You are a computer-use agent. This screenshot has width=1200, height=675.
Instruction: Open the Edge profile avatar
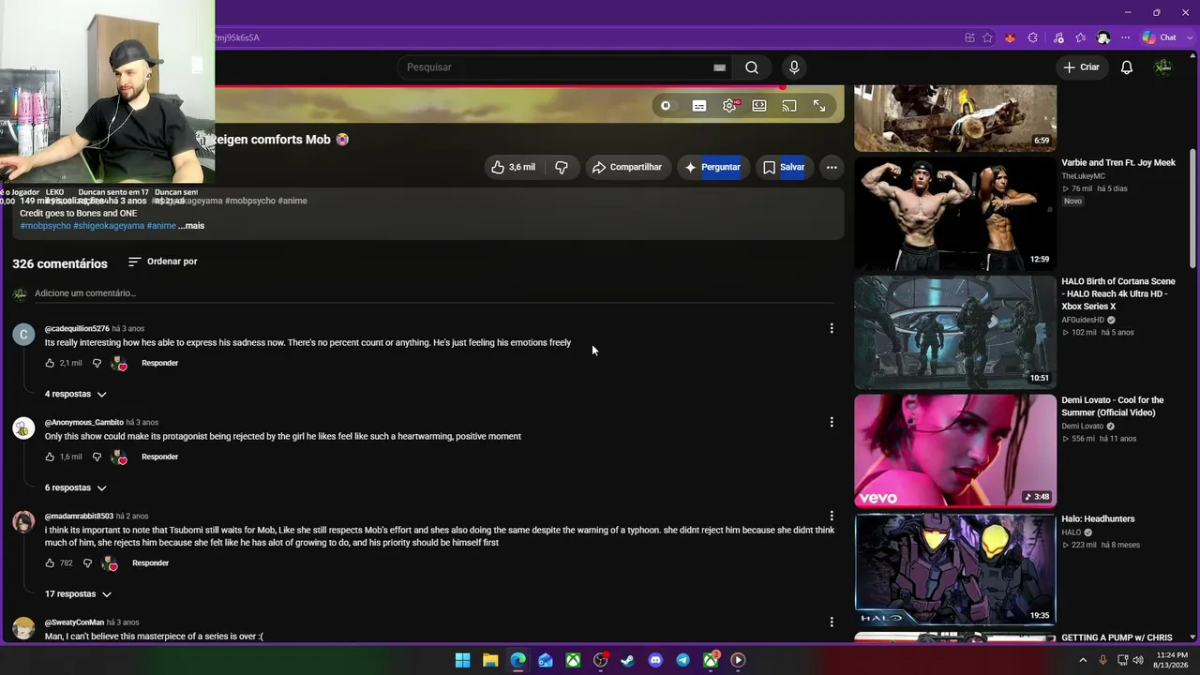1103,37
